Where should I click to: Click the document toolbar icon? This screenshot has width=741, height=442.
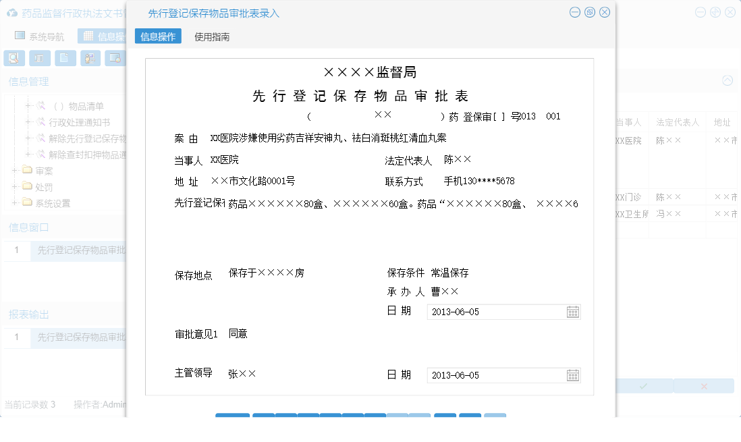click(65, 58)
